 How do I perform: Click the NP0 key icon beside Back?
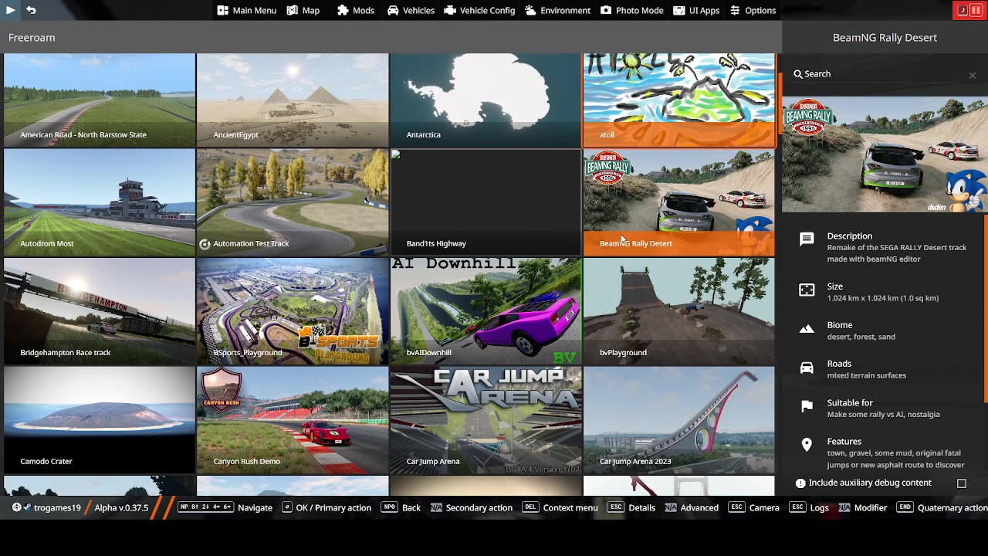(x=390, y=507)
